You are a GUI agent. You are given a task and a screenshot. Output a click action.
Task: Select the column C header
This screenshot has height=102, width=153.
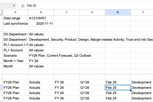point(67,12)
